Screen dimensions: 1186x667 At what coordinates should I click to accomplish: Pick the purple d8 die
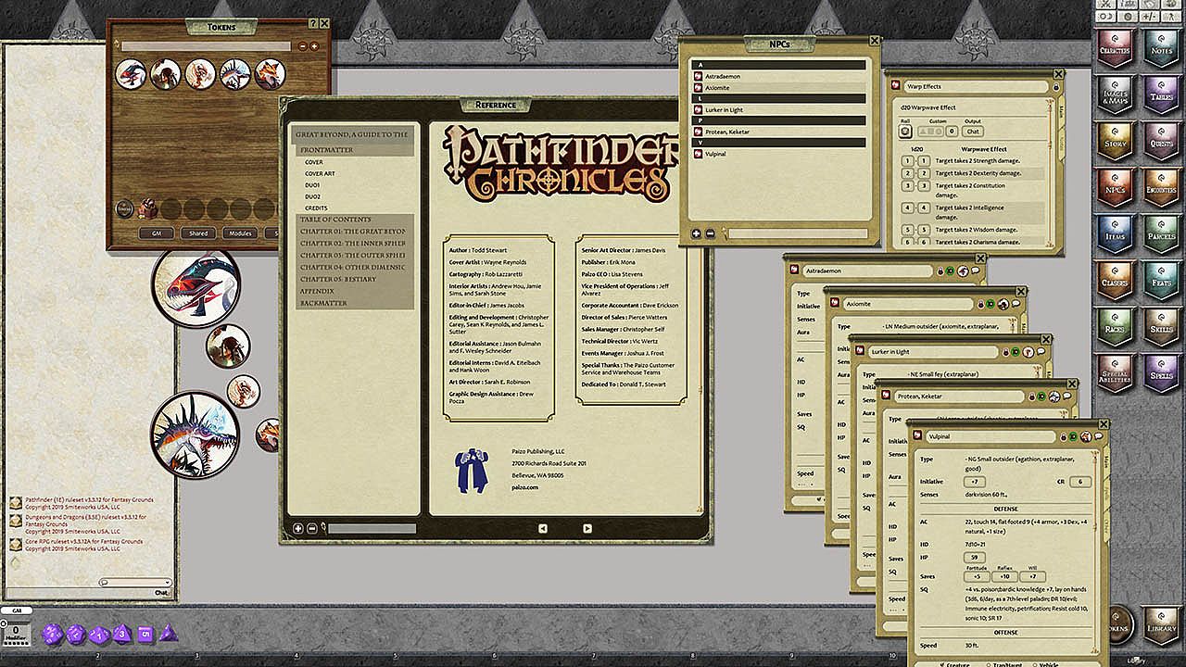[x=121, y=635]
